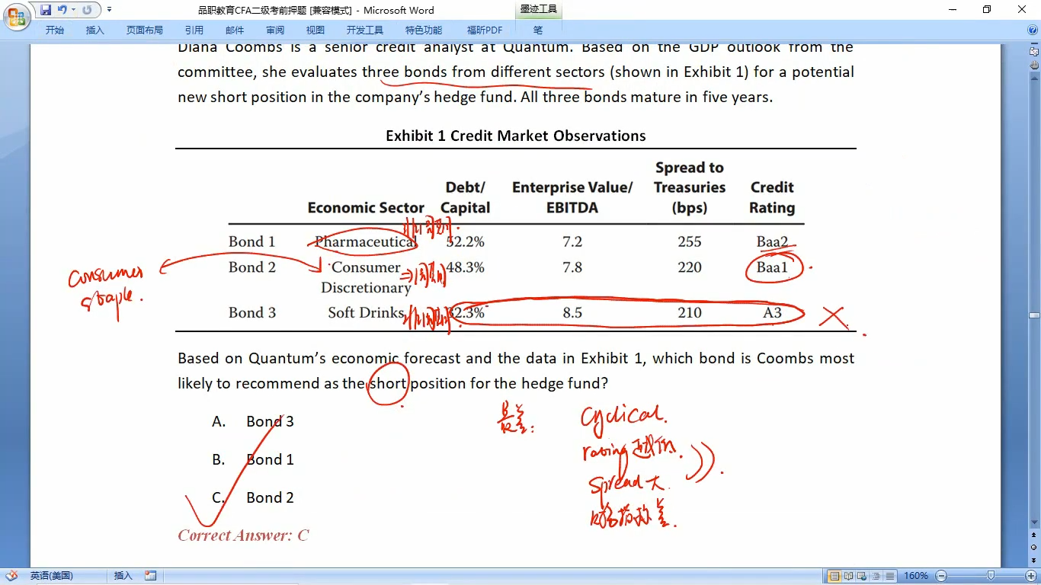1041x585 pixels.
Task: Switch to Outline view
Action: pos(875,576)
